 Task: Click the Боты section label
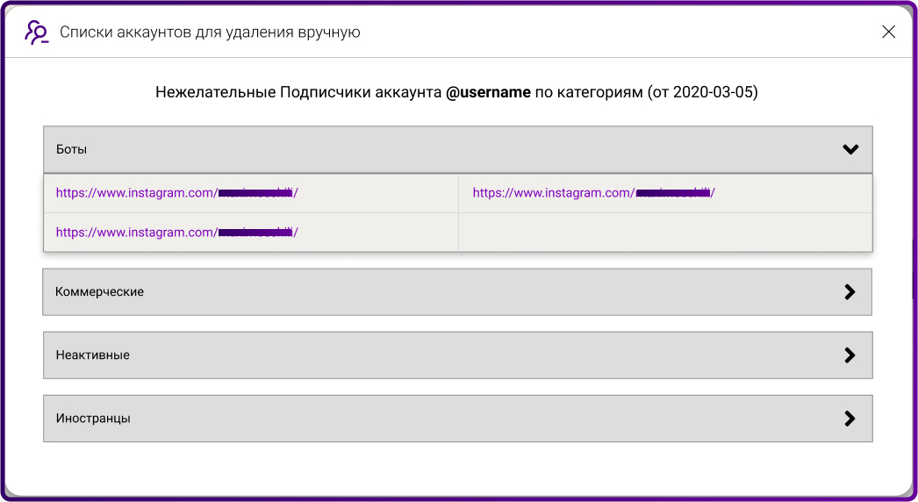[71, 149]
